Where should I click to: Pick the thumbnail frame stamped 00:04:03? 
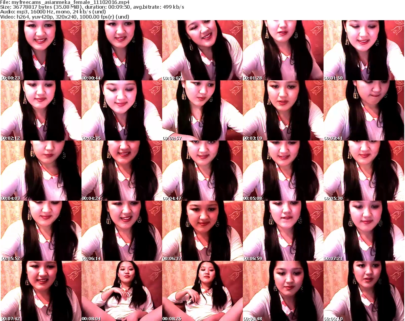pyautogui.click(x=41, y=171)
